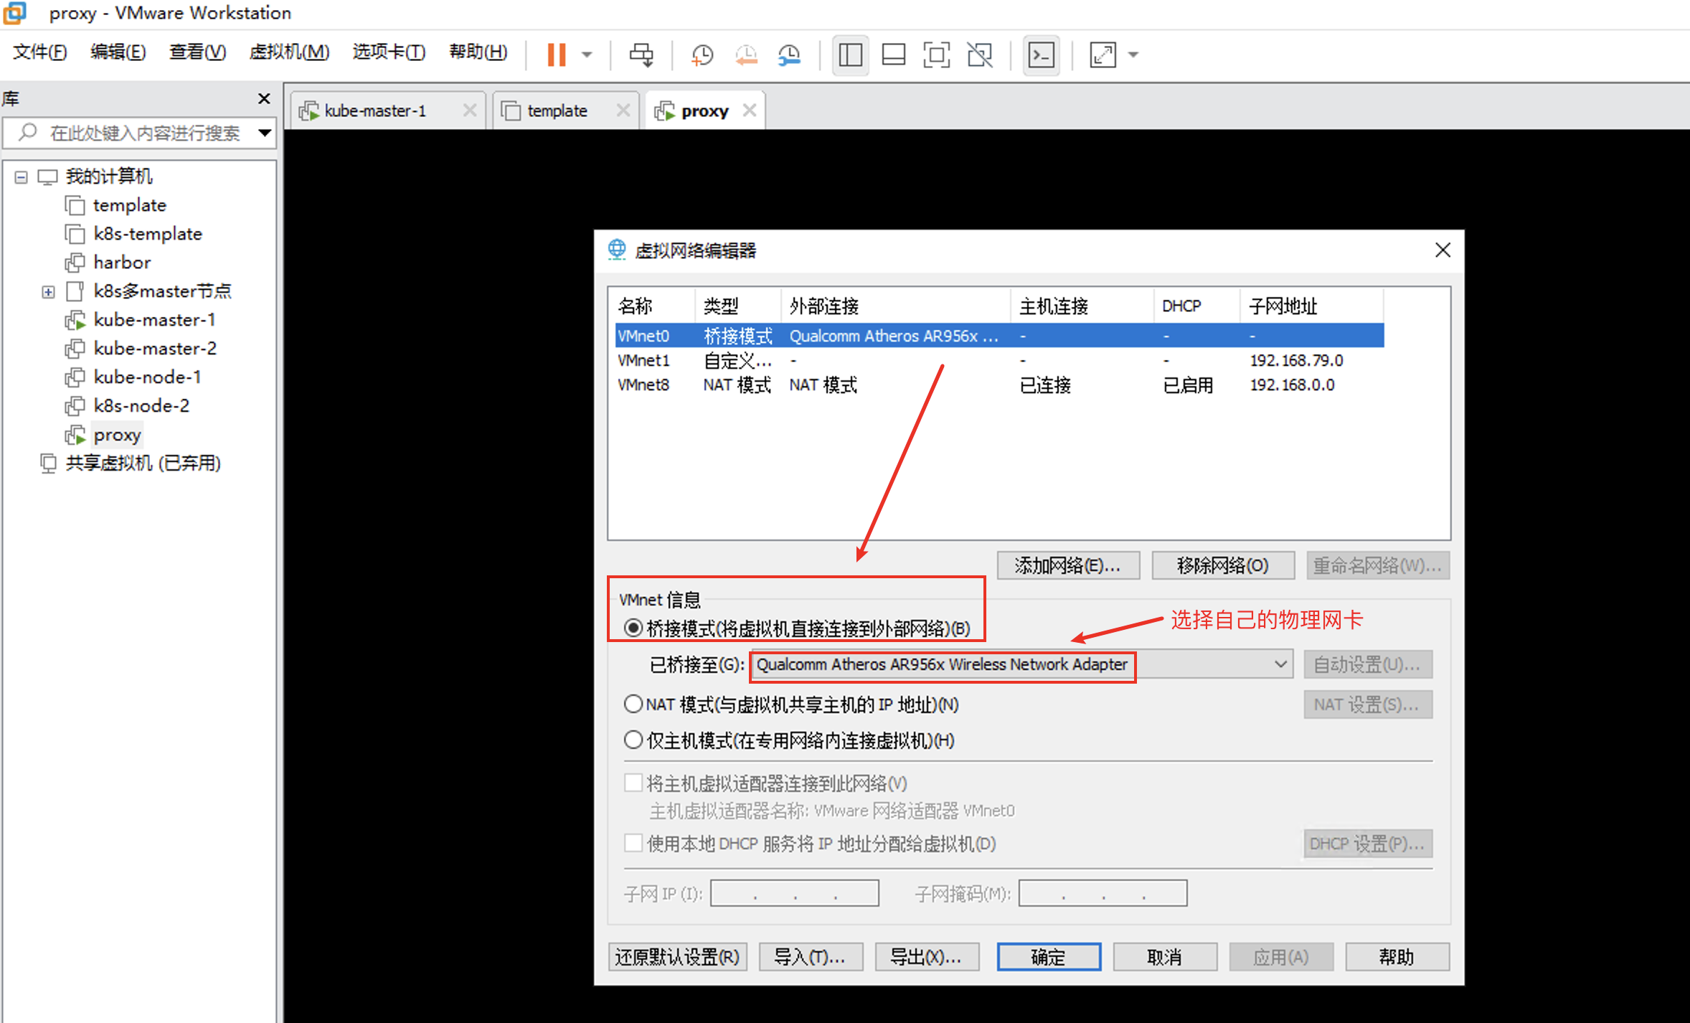Select kube-node-1 in the library tree
Screen dimensions: 1690x1023
[x=147, y=377]
